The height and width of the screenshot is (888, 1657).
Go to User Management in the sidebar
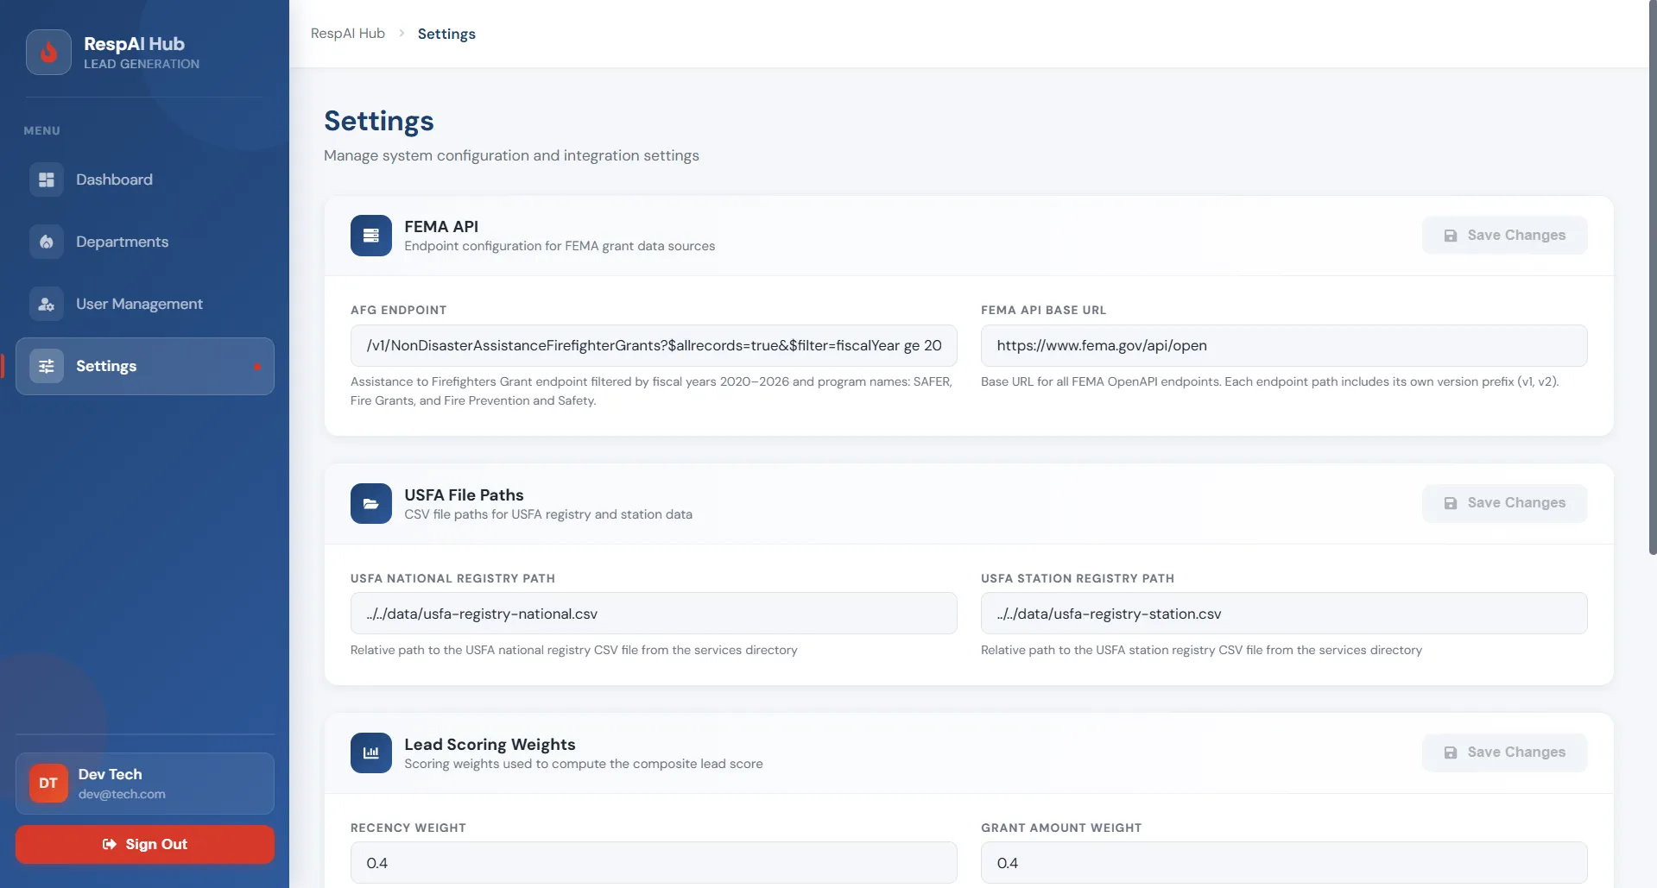point(145,304)
